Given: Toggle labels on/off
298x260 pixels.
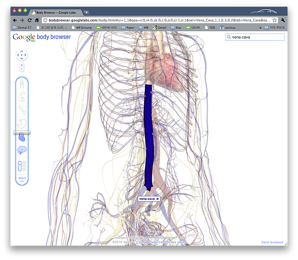Looking at the screenshot, I should [x=22, y=180].
